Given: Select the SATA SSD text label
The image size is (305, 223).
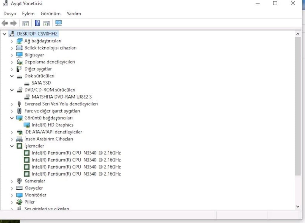Looking at the screenshot, I should point(41,83).
